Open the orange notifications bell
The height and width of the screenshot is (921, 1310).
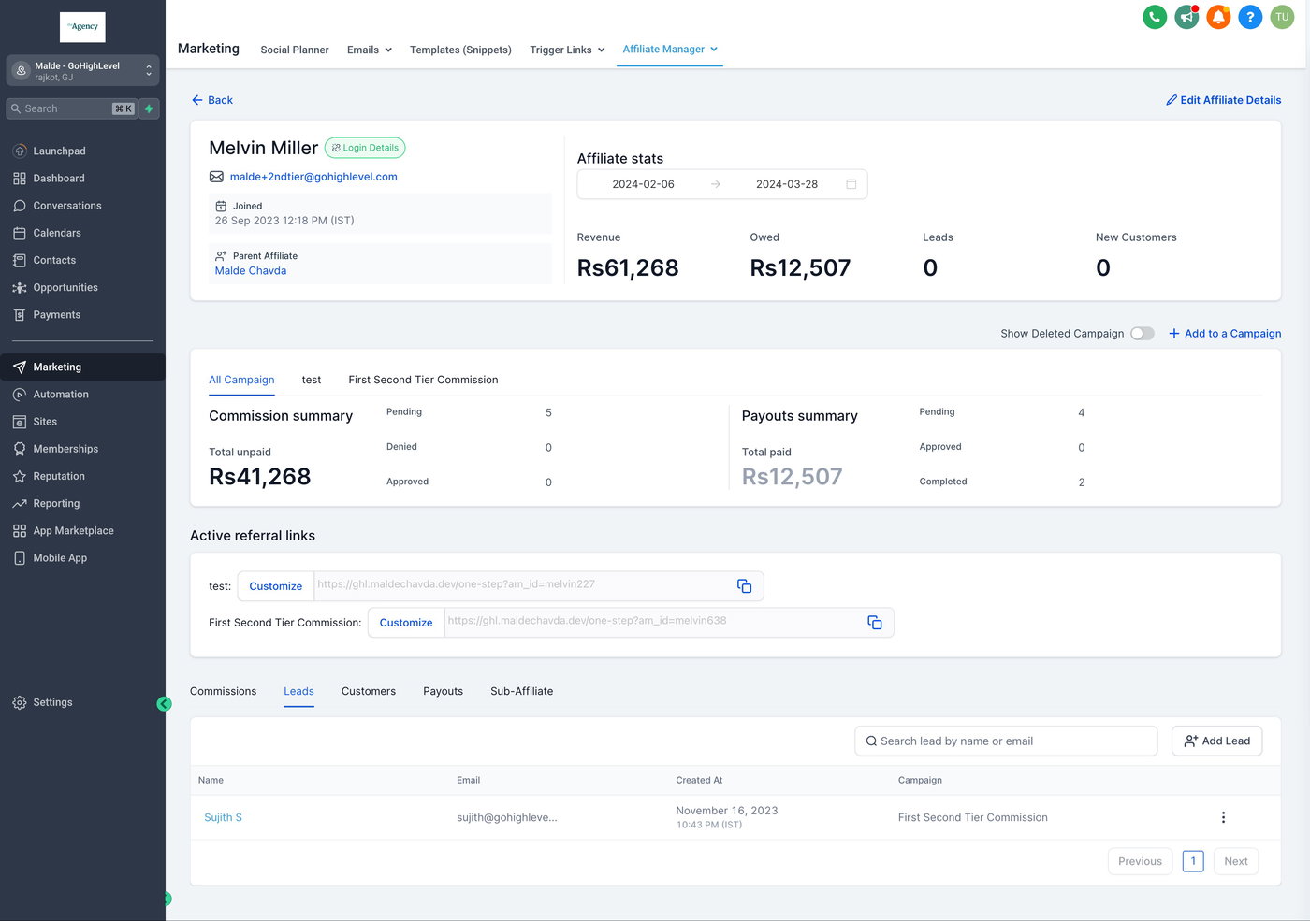tap(1218, 17)
